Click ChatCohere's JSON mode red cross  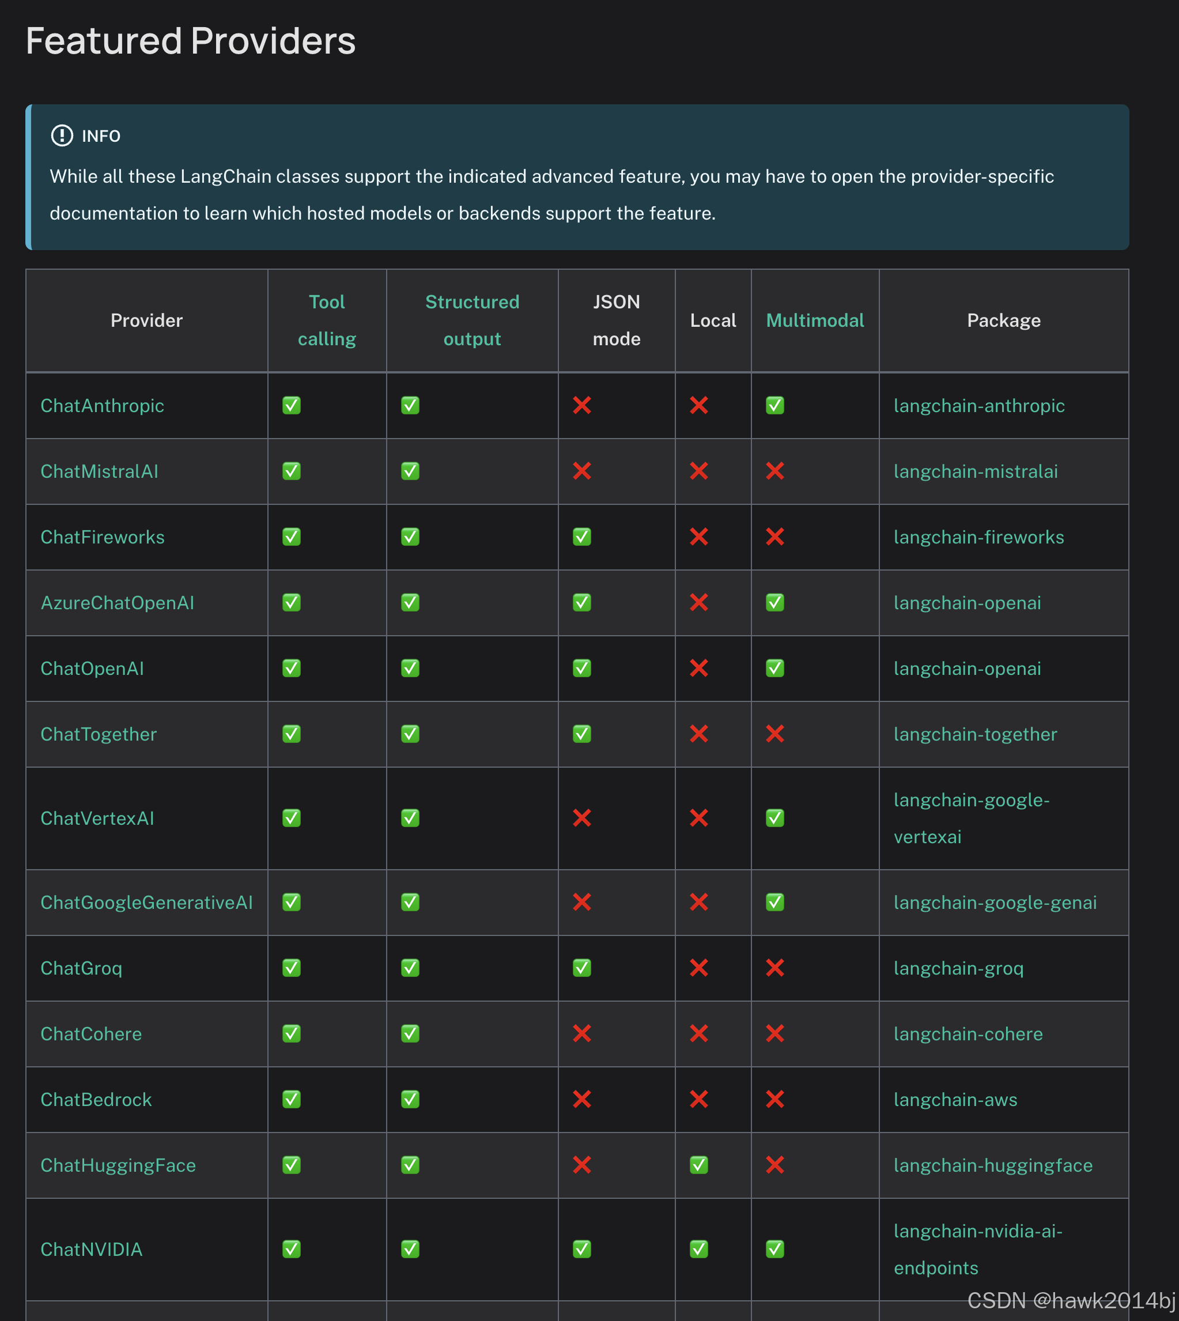tap(582, 1033)
